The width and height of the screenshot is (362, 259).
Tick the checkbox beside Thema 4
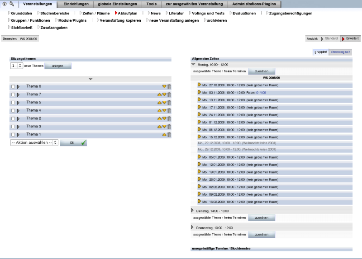(x=13, y=111)
